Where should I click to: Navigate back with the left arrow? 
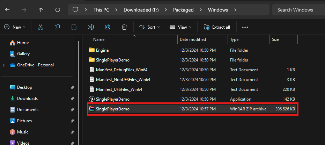[7, 10]
